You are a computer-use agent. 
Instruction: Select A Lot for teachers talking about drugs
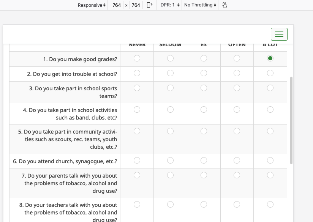pos(270,205)
